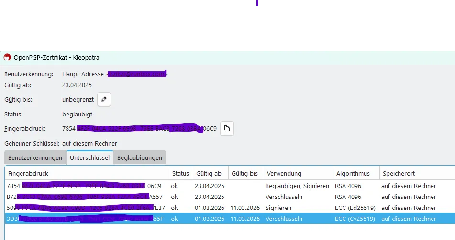This screenshot has width=455, height=240.
Task: Click the pencil icon to edit Gültig bis
Action: pyautogui.click(x=104, y=100)
